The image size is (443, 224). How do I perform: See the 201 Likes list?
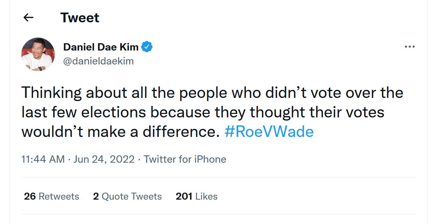point(196,196)
